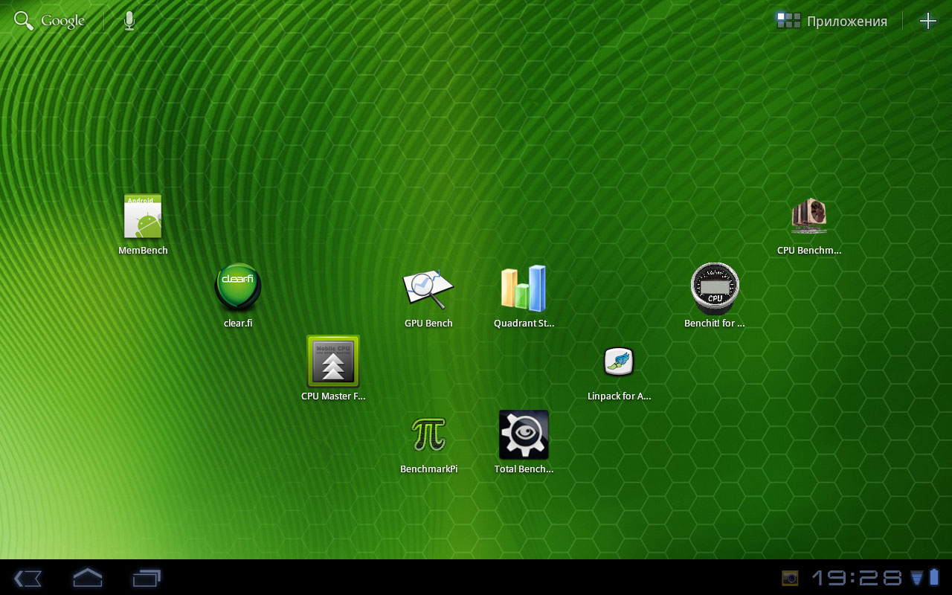Open Benchit! CPU gauge app
Viewport: 952px width, 595px height.
point(714,289)
